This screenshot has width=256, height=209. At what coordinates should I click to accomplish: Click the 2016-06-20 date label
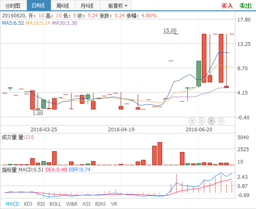(x=199, y=130)
